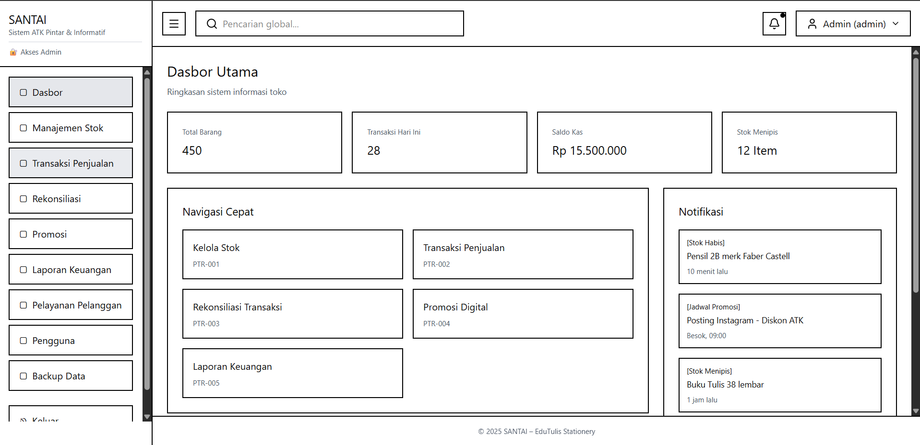The image size is (920, 445).
Task: Click the search magnifier icon
Action: (x=212, y=23)
